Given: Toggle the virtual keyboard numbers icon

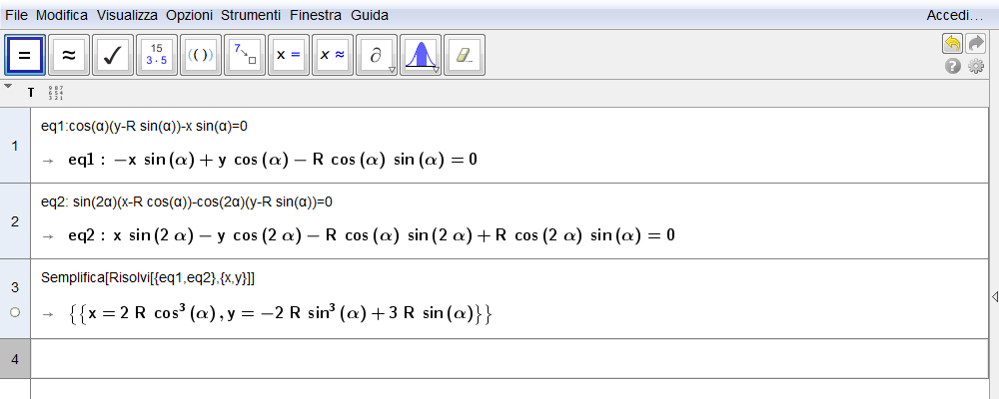Looking at the screenshot, I should coord(56,93).
